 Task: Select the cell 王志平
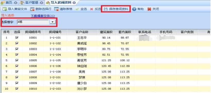pyautogui.click(x=82, y=38)
